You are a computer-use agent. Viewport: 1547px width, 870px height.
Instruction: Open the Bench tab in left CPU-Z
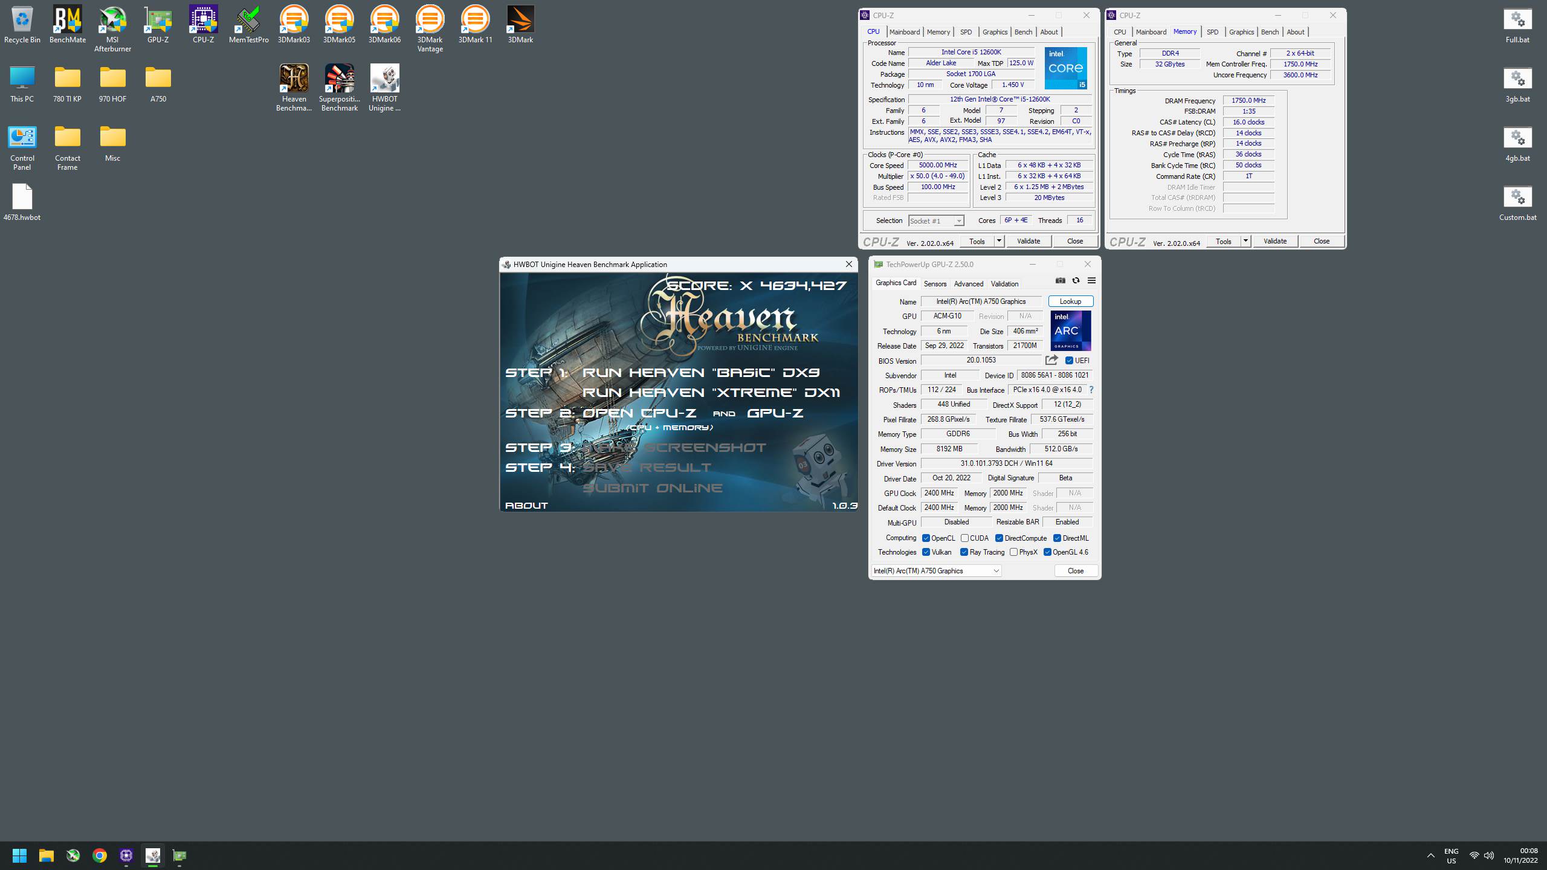tap(1023, 32)
